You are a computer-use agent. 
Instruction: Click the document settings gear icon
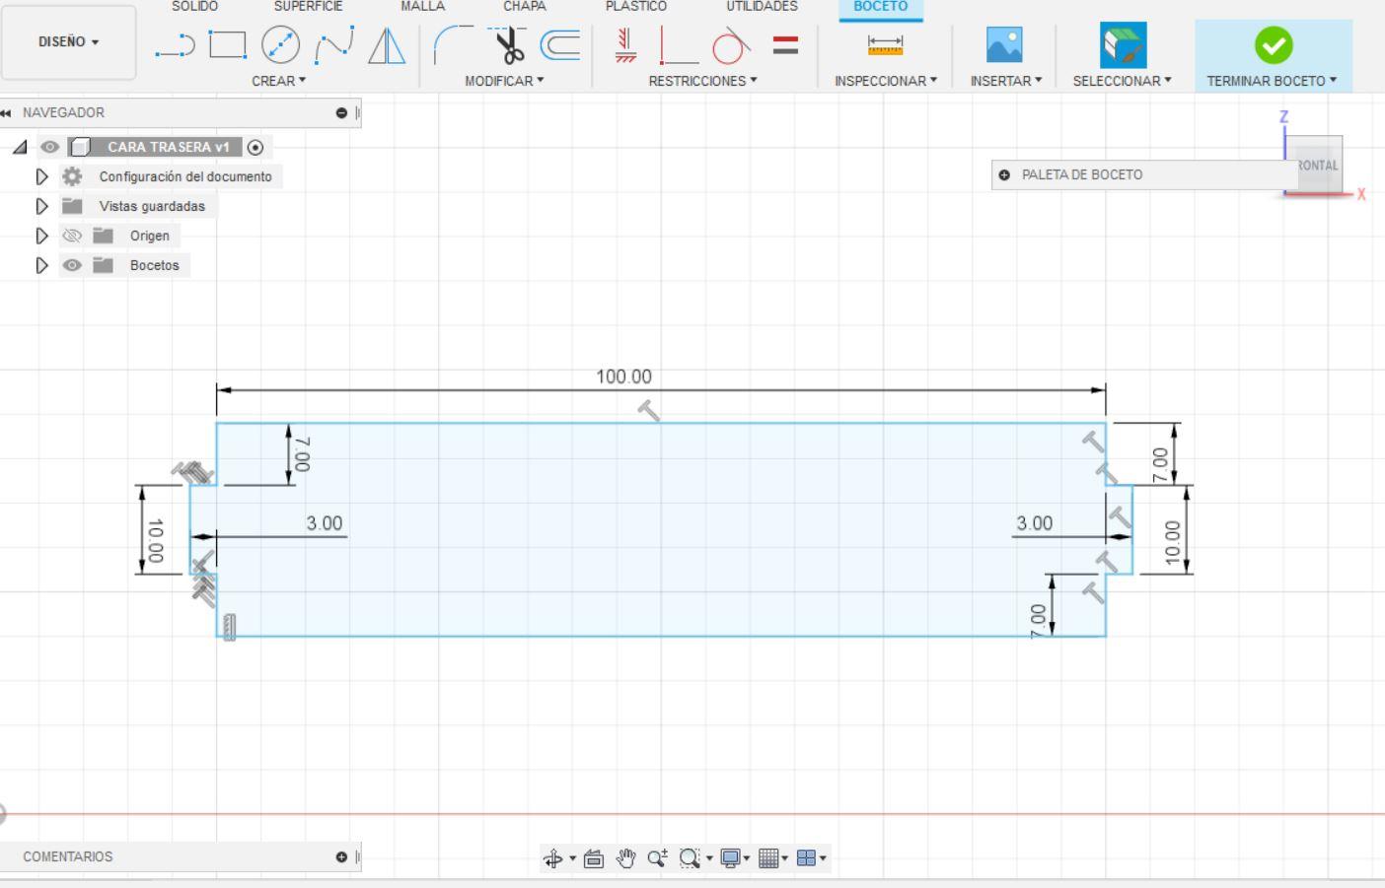(72, 176)
